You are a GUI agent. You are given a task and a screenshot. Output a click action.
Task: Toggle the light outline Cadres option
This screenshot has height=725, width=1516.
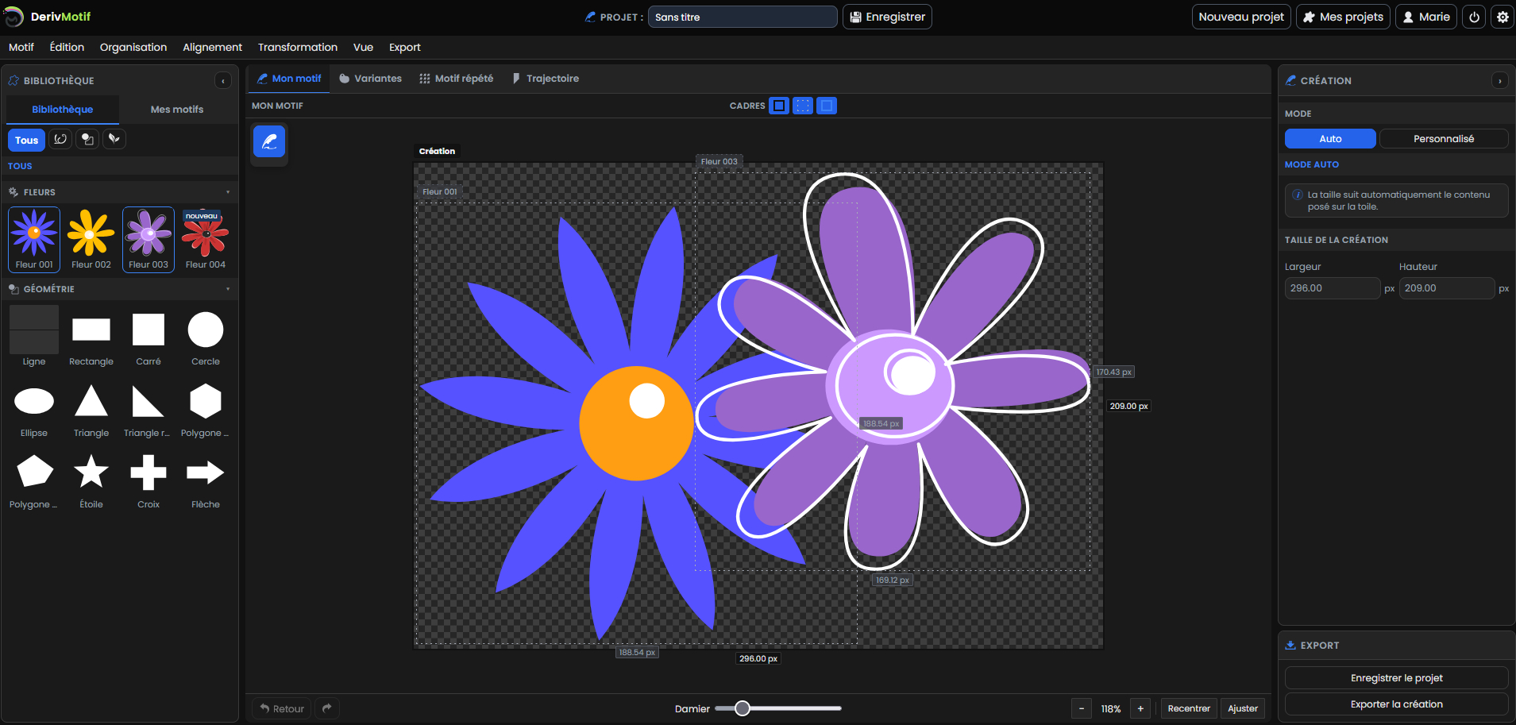(827, 106)
